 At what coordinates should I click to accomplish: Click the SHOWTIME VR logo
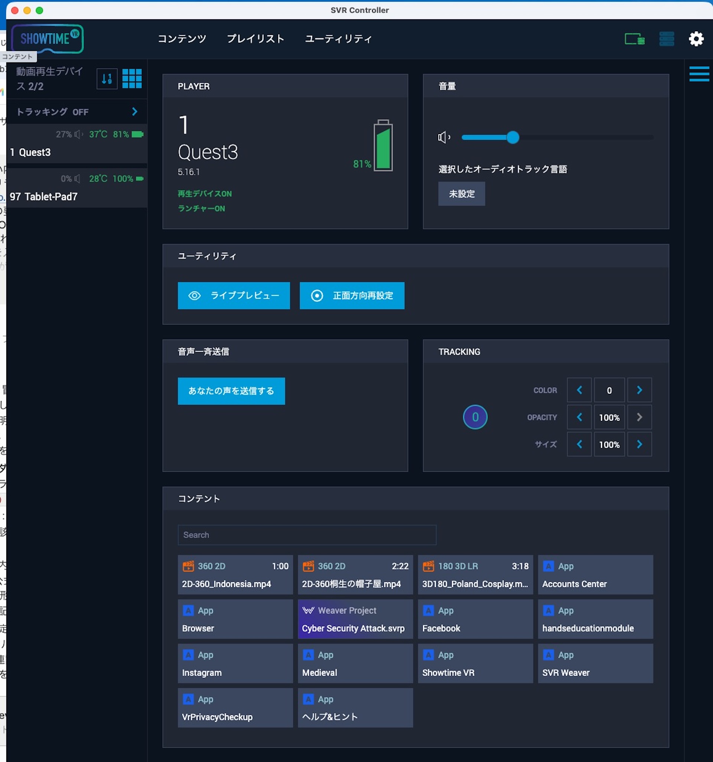pos(48,38)
